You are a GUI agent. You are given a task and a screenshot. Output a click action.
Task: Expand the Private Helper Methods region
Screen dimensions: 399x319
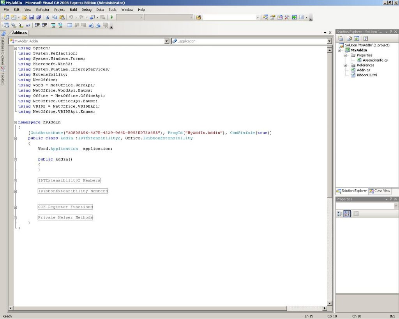pos(16,218)
